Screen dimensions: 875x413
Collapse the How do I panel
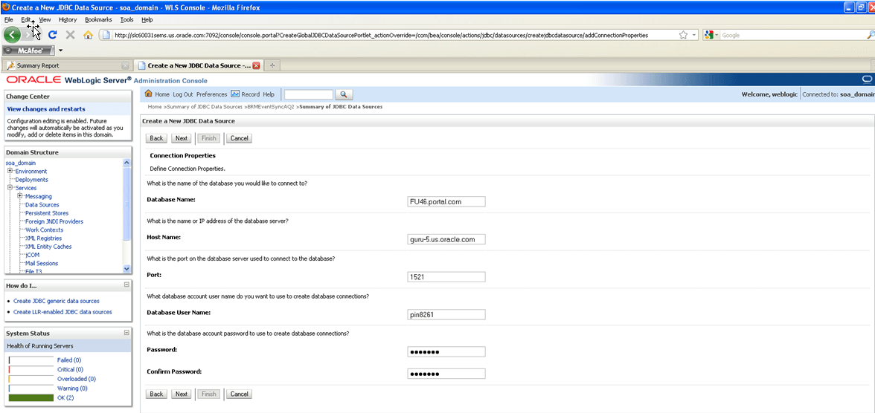point(126,284)
